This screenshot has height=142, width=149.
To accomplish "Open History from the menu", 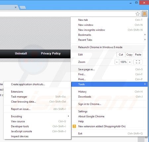I will click(x=109, y=92).
